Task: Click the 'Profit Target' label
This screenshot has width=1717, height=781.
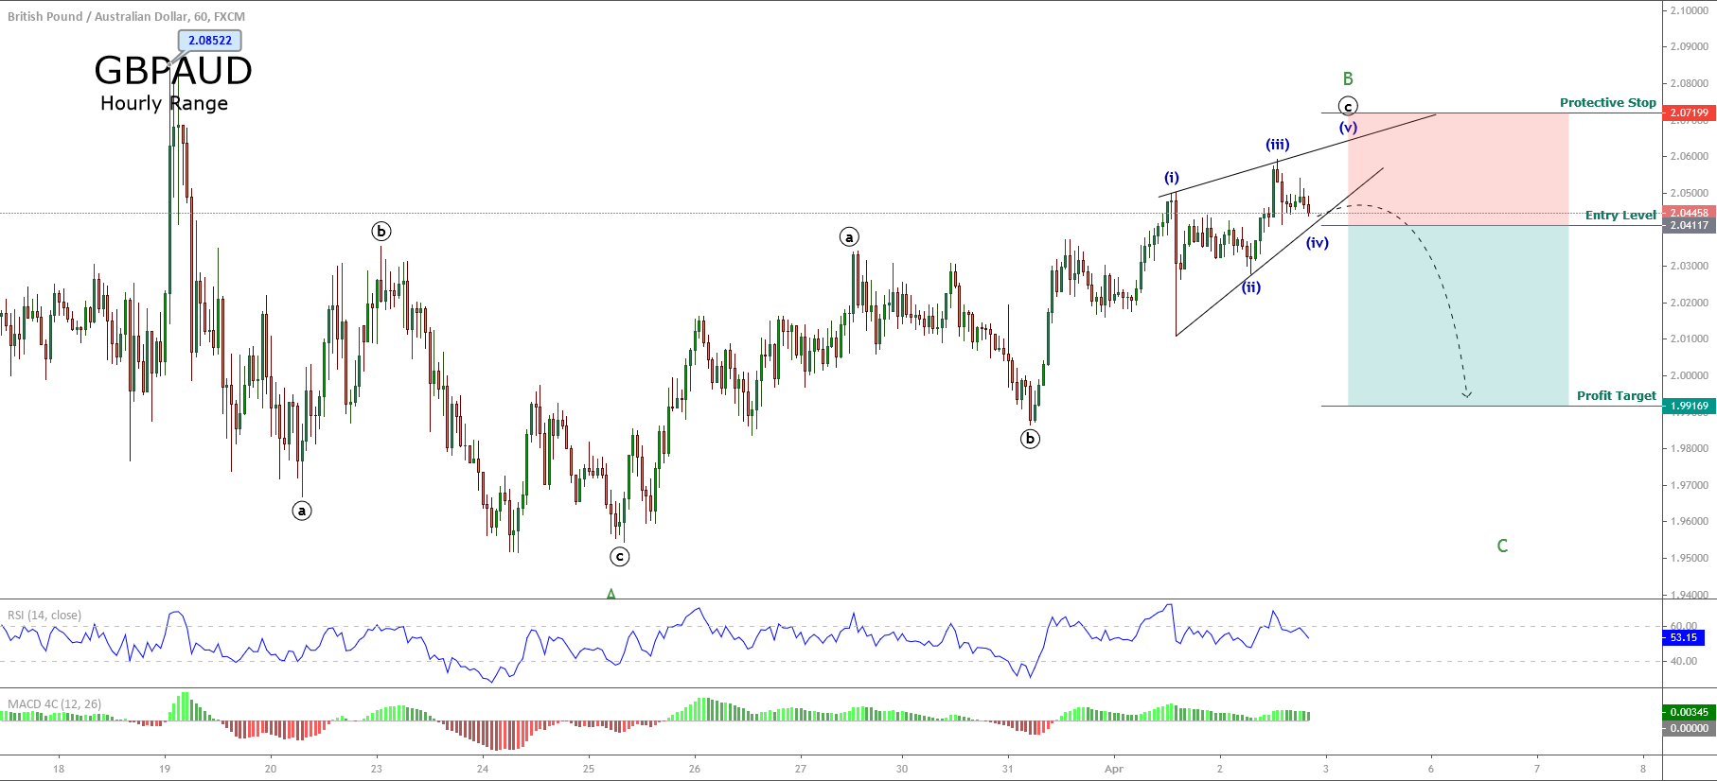Action: (1616, 395)
